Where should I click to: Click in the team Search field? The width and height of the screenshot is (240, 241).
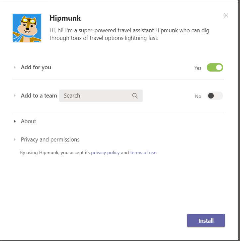(101, 96)
